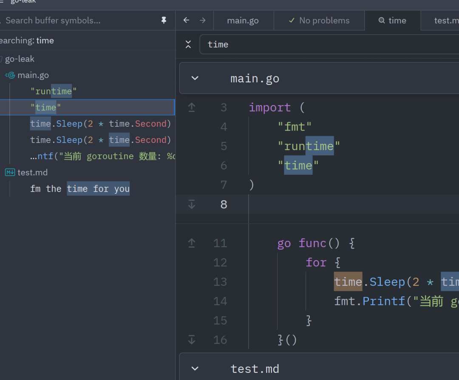Screen dimensions: 459x380
Task: Expand excerpt downward at line 8
Action: point(192,204)
